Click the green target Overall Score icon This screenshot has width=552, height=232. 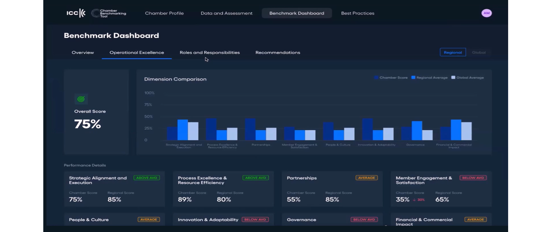click(x=81, y=99)
